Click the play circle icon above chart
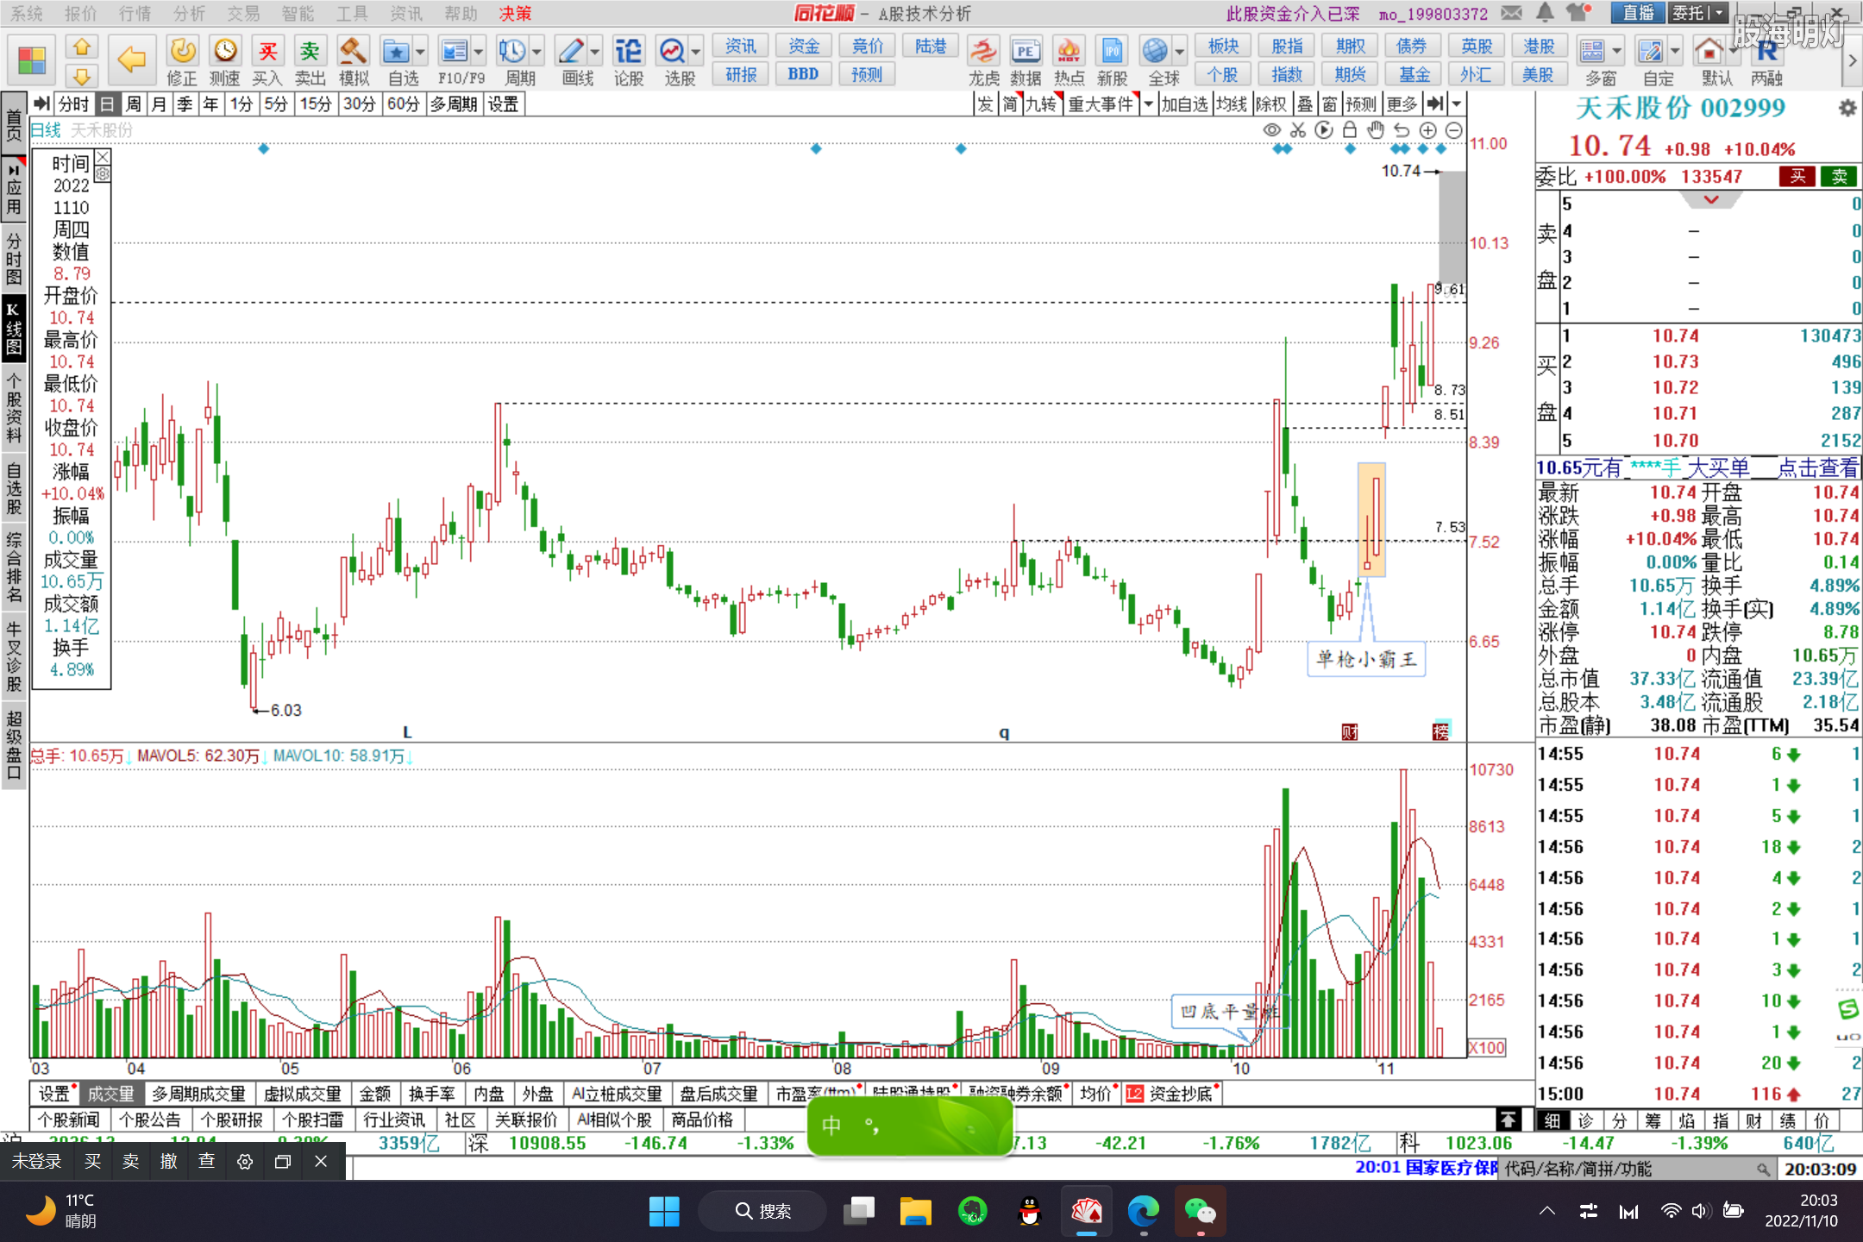Screen dimensions: 1863x1242 coord(1324,130)
